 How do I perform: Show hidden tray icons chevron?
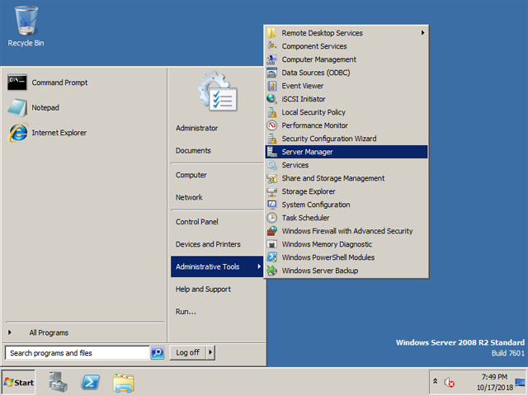tap(435, 381)
